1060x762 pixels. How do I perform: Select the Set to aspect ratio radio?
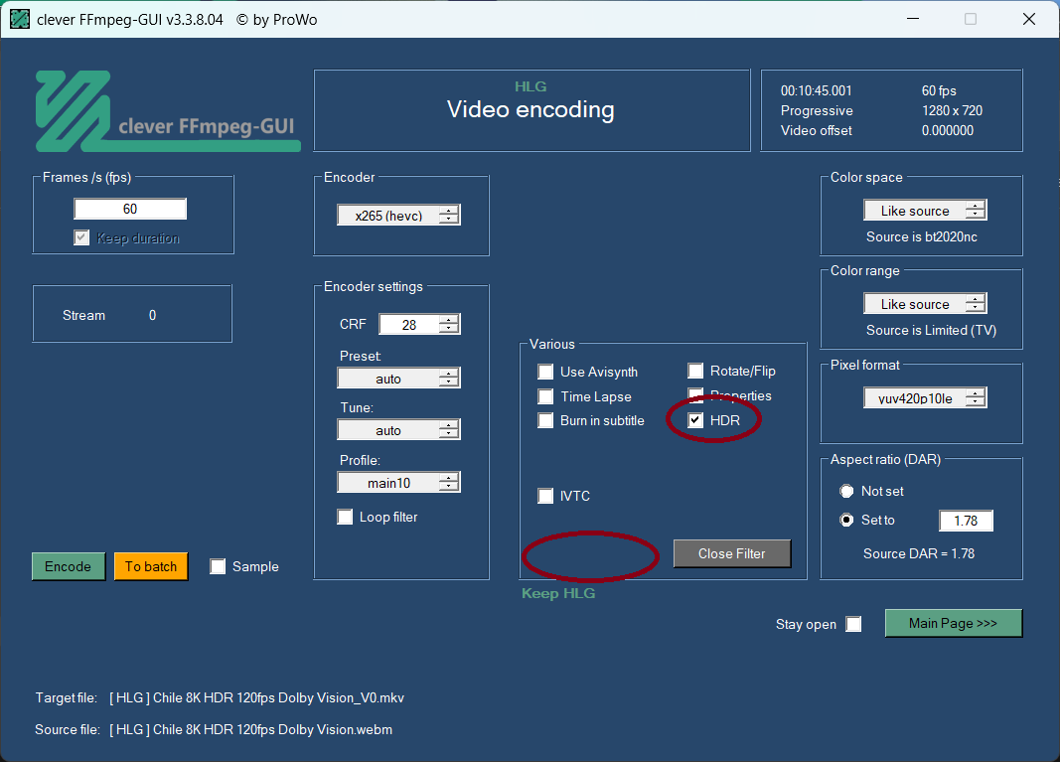coord(846,520)
